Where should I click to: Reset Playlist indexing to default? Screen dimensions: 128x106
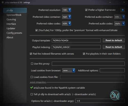[114, 47]
